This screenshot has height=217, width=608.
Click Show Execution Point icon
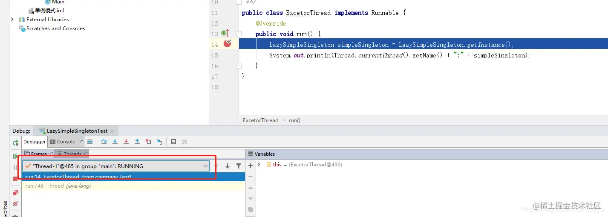pyautogui.click(x=89, y=142)
